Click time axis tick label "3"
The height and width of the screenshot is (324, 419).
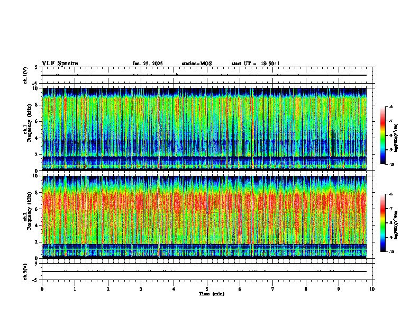pos(141,289)
